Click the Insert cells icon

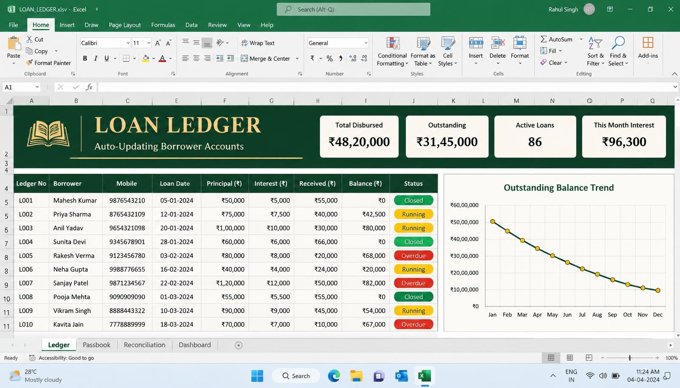476,43
